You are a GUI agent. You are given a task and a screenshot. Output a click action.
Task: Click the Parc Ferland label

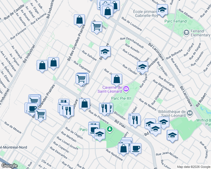[x=175, y=21]
